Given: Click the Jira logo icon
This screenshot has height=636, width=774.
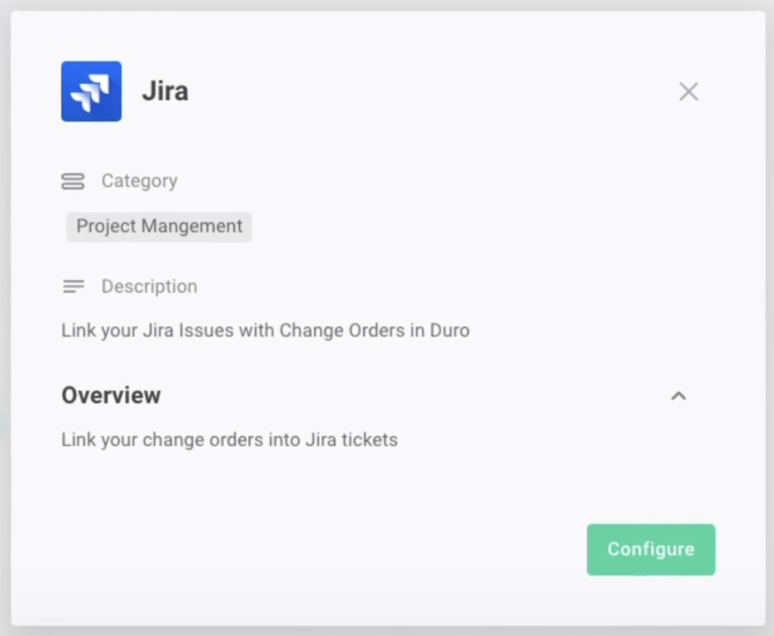Looking at the screenshot, I should click(91, 91).
